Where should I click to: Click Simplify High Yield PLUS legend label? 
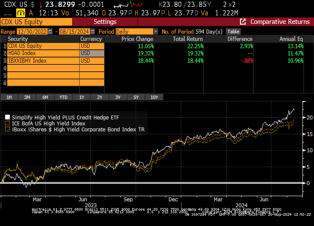click(x=65, y=118)
